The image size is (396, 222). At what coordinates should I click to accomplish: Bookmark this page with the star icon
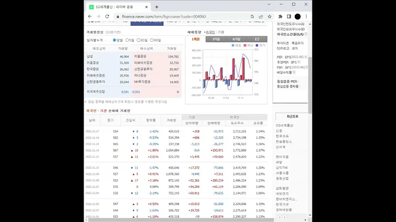click(x=269, y=16)
